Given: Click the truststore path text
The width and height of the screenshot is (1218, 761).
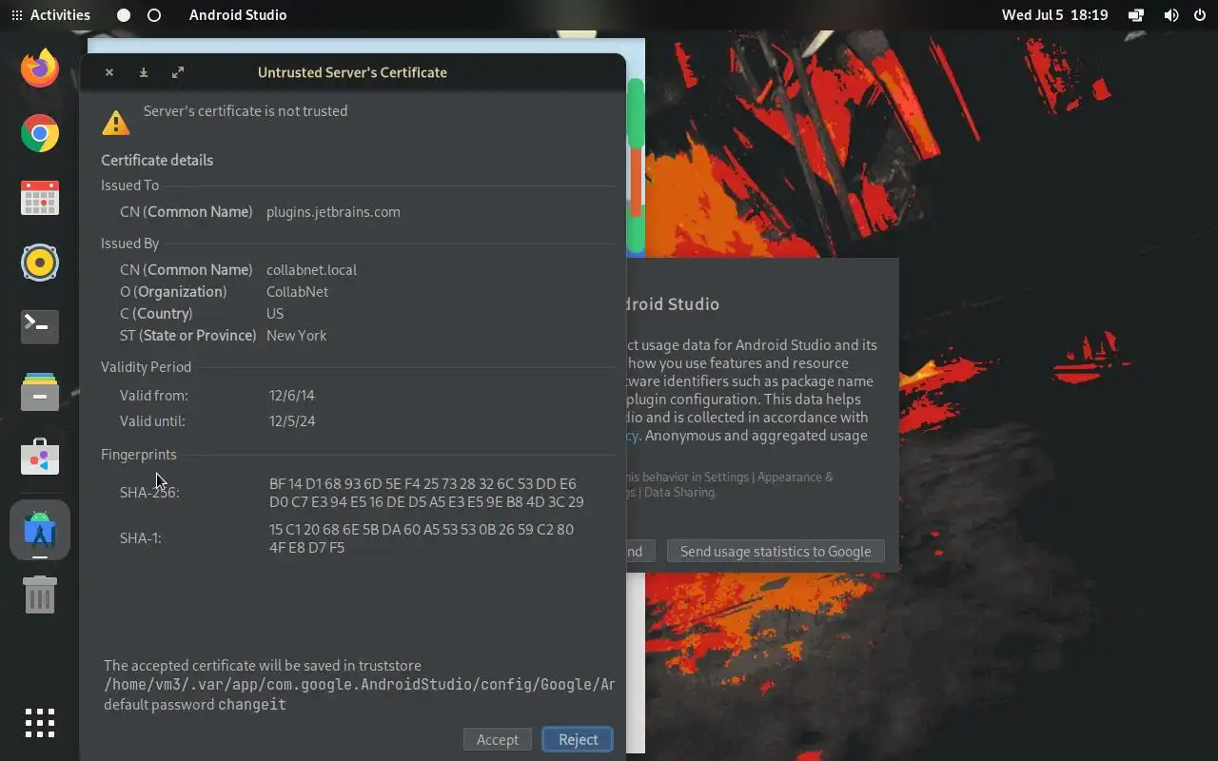Looking at the screenshot, I should (359, 685).
